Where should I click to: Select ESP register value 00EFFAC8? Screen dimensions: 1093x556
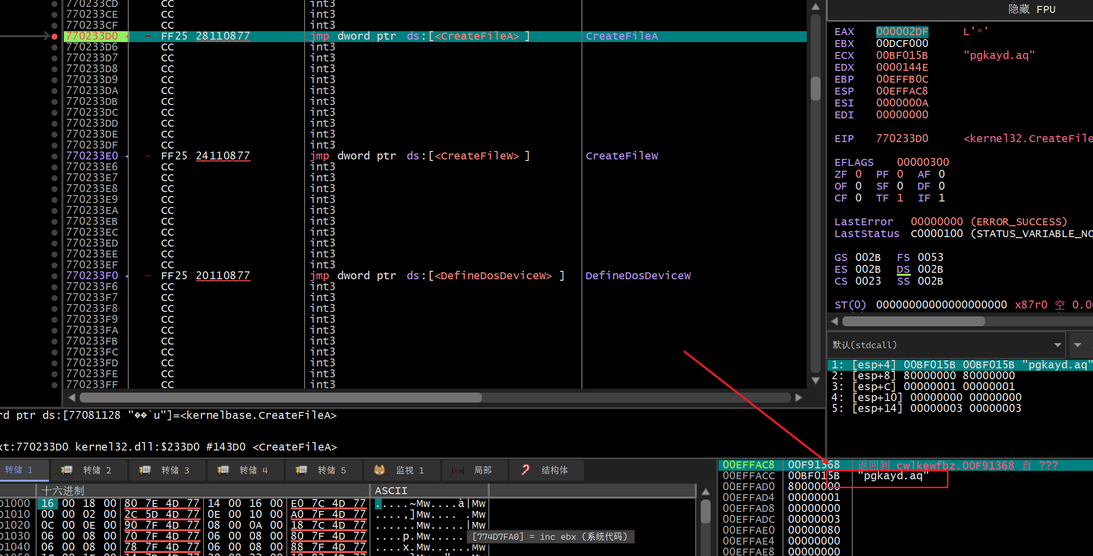(902, 91)
